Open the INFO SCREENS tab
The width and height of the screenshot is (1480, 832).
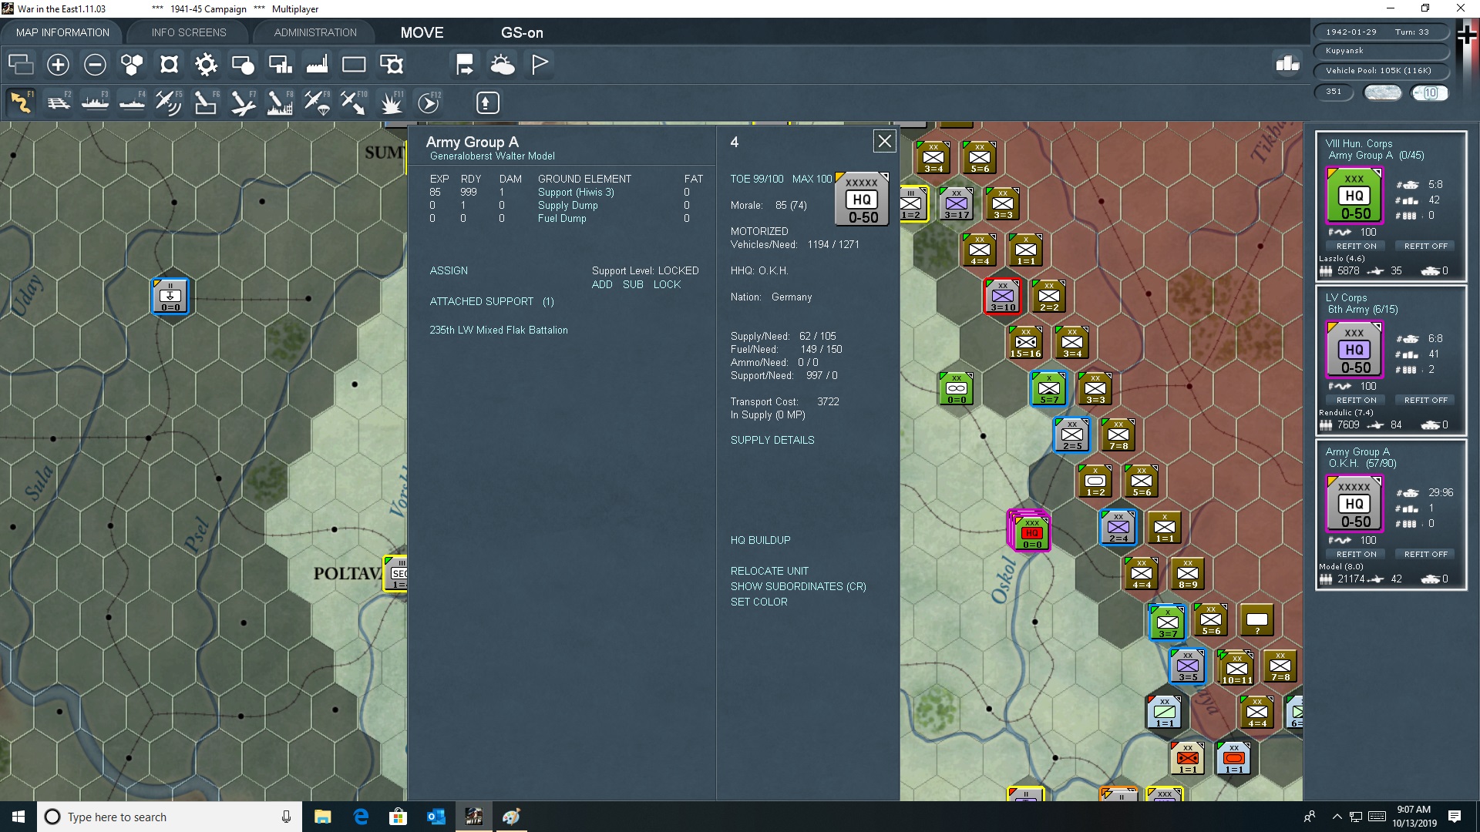click(189, 32)
